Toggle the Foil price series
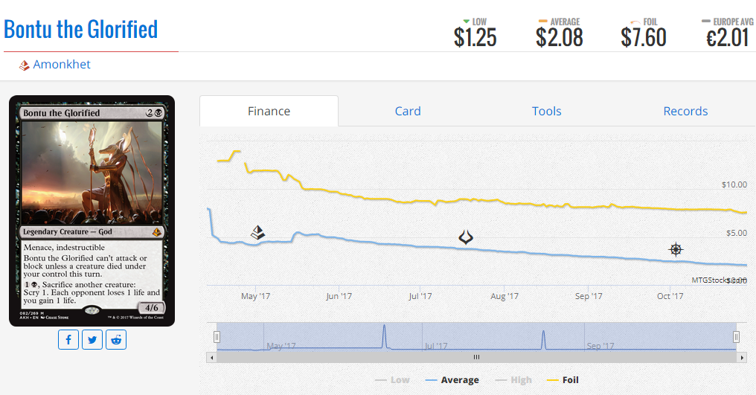Screen dimensions: 756x395 (563, 380)
